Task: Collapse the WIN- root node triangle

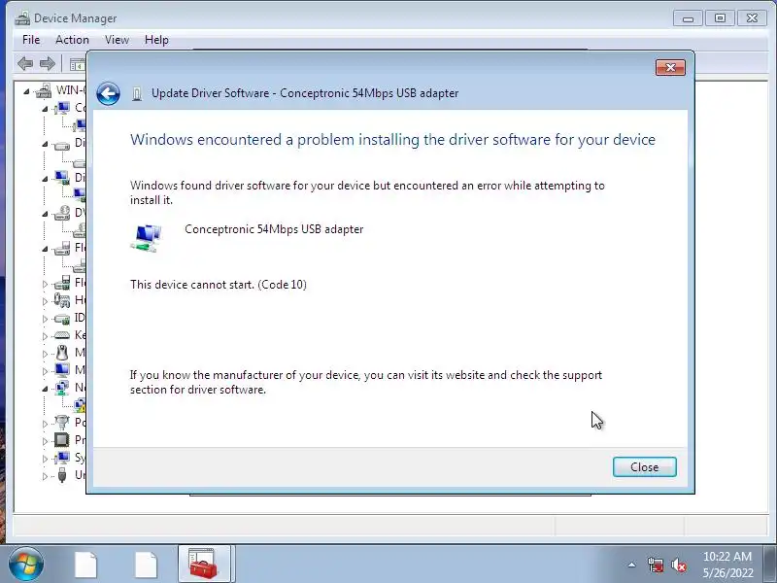Action: pos(26,91)
